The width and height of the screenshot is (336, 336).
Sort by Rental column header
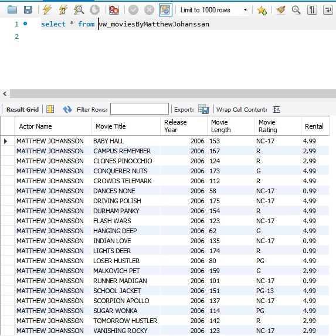(x=315, y=126)
